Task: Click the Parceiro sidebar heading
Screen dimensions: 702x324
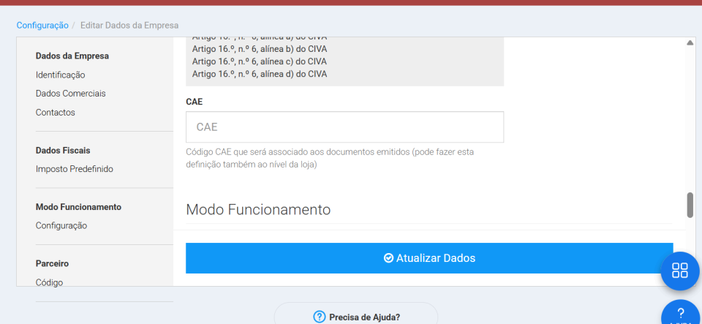Action: click(52, 263)
